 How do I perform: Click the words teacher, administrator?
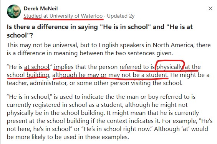coord(37,83)
